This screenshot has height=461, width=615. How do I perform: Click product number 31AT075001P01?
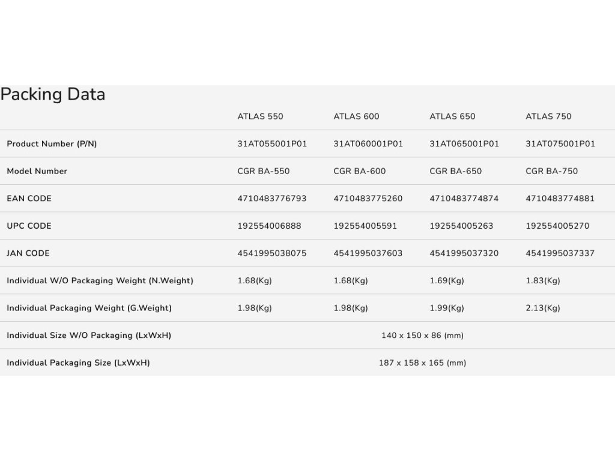click(x=560, y=144)
